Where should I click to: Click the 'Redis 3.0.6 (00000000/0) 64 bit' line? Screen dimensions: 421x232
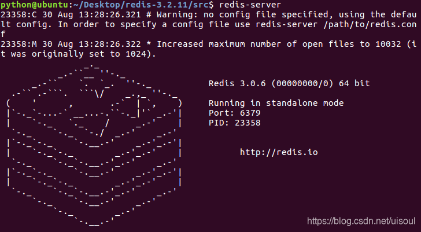coord(289,83)
